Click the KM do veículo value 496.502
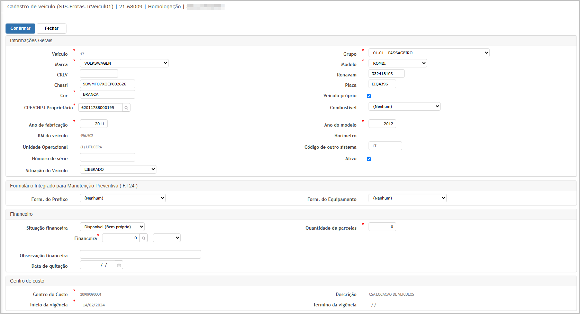580x314 pixels. (x=87, y=136)
